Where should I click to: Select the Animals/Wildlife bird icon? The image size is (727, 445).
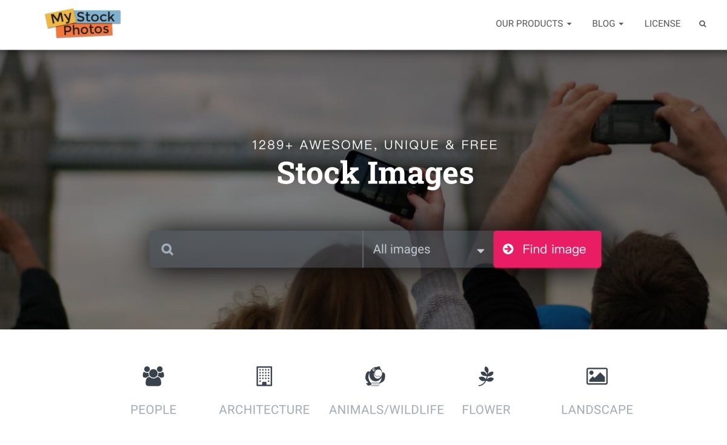coord(375,376)
